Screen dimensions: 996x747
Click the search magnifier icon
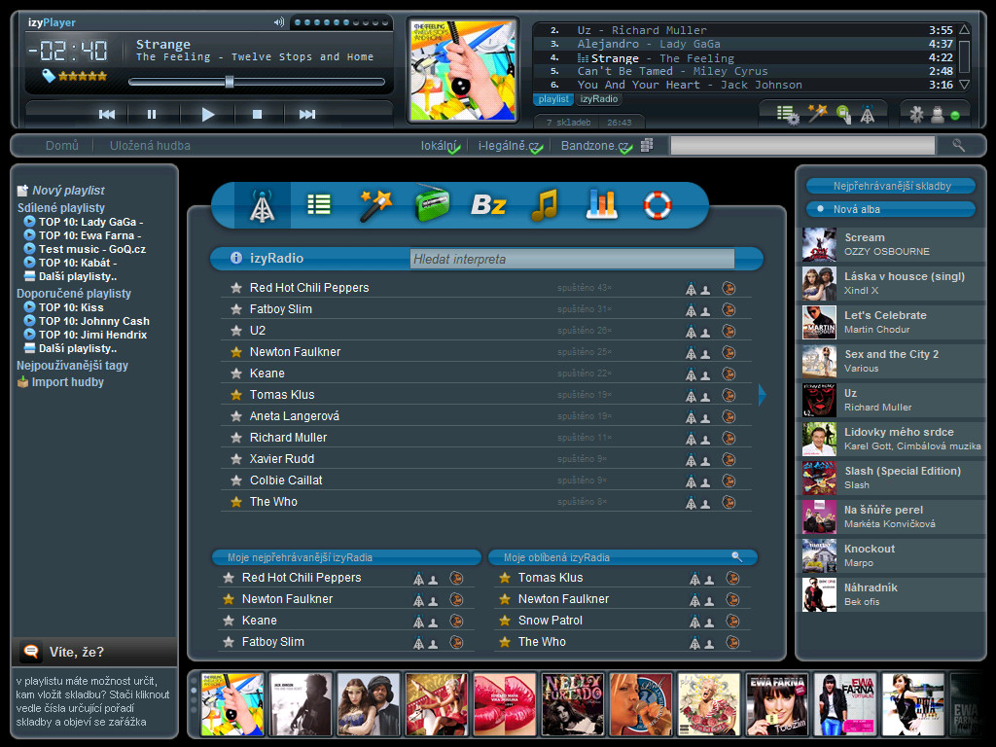(x=958, y=146)
